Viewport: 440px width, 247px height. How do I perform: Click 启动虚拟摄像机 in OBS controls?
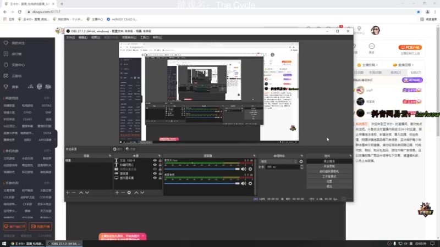[x=329, y=171]
